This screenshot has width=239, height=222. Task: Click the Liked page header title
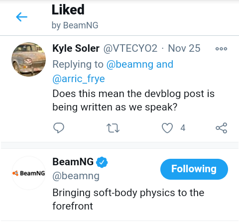tap(68, 9)
